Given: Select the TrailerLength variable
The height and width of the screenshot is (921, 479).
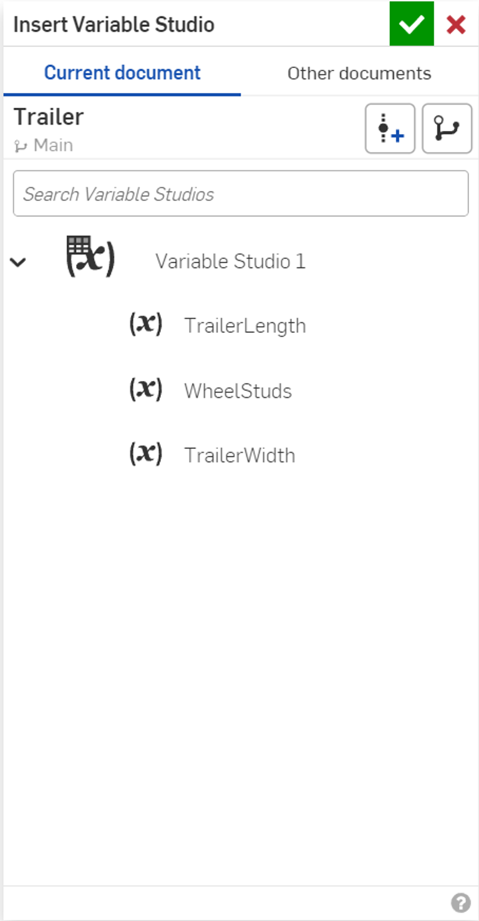Looking at the screenshot, I should click(244, 325).
